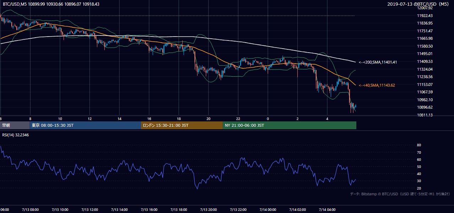Click hour tick 22 below price chart
This screenshot has height=213, width=454.
click(238, 119)
